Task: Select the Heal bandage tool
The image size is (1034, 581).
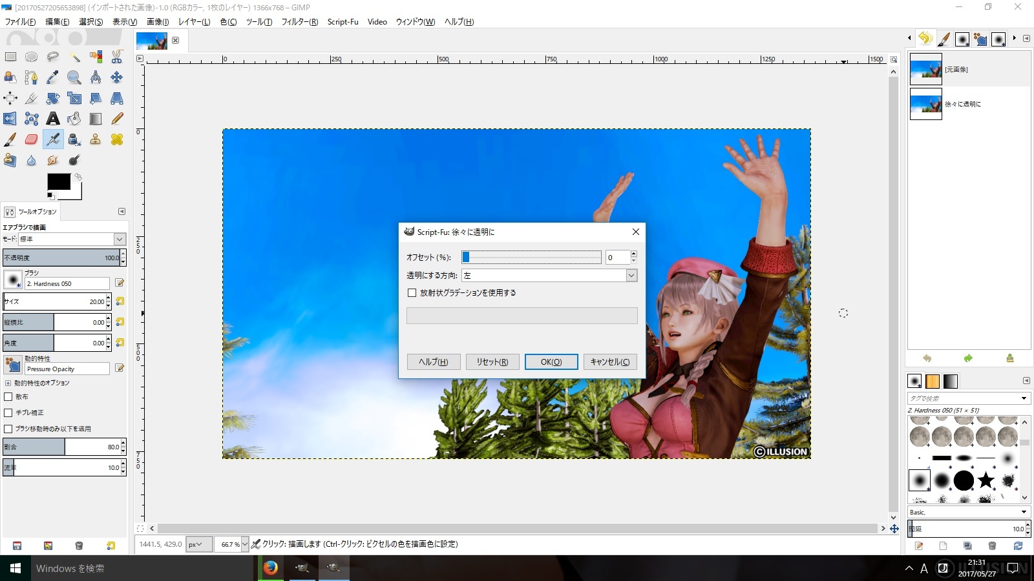Action: [x=117, y=139]
